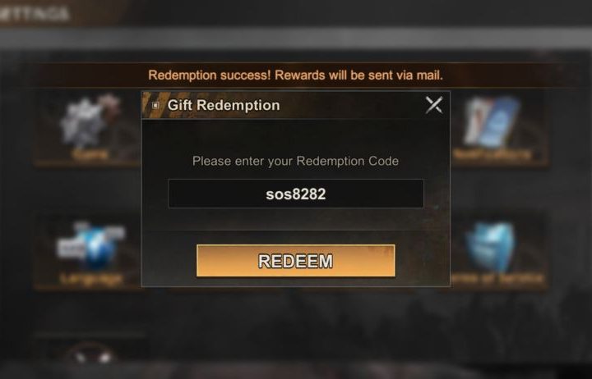Screen dimensions: 592x379
Task: Click the partially visible icon at bottom left
Action: pos(89,354)
